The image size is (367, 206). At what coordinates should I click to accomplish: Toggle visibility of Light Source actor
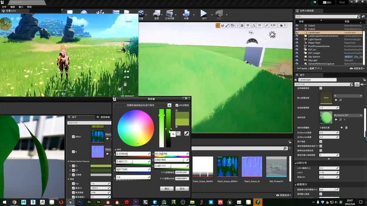pyautogui.click(x=297, y=39)
